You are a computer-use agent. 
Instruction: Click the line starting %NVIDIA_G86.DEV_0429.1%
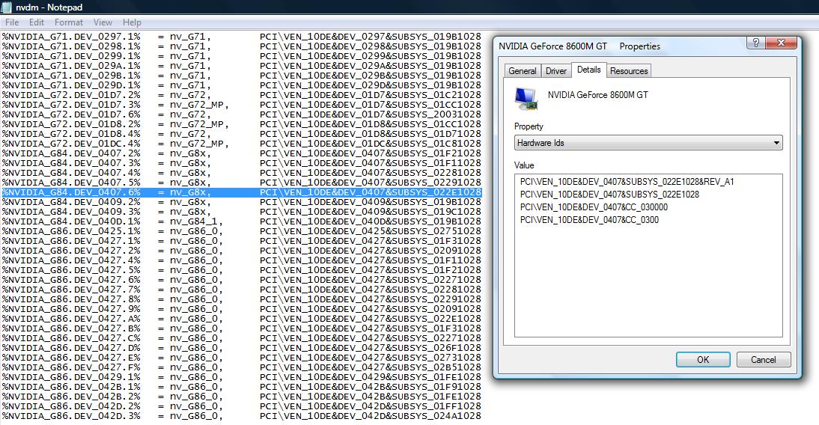(241, 377)
